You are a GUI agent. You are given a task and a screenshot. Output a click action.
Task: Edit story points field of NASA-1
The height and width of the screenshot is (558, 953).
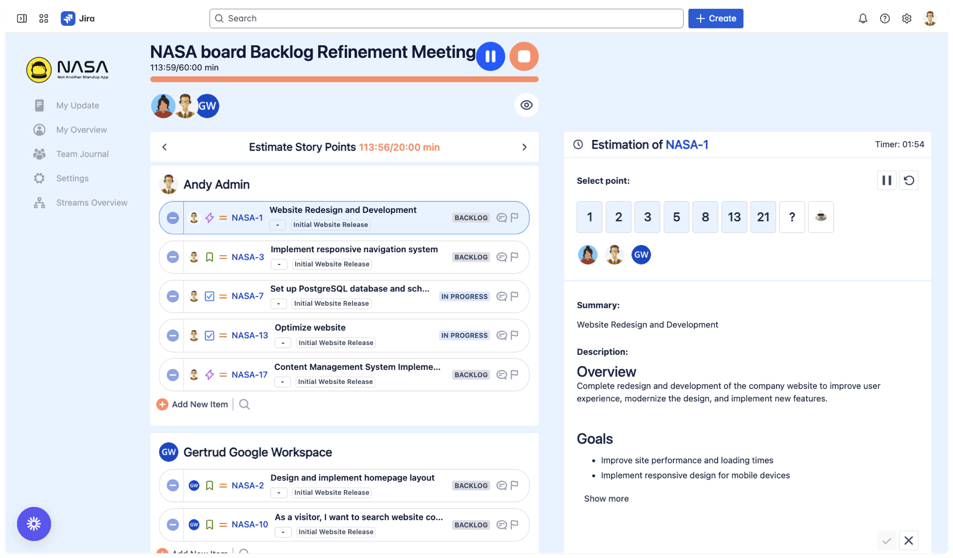coord(278,225)
